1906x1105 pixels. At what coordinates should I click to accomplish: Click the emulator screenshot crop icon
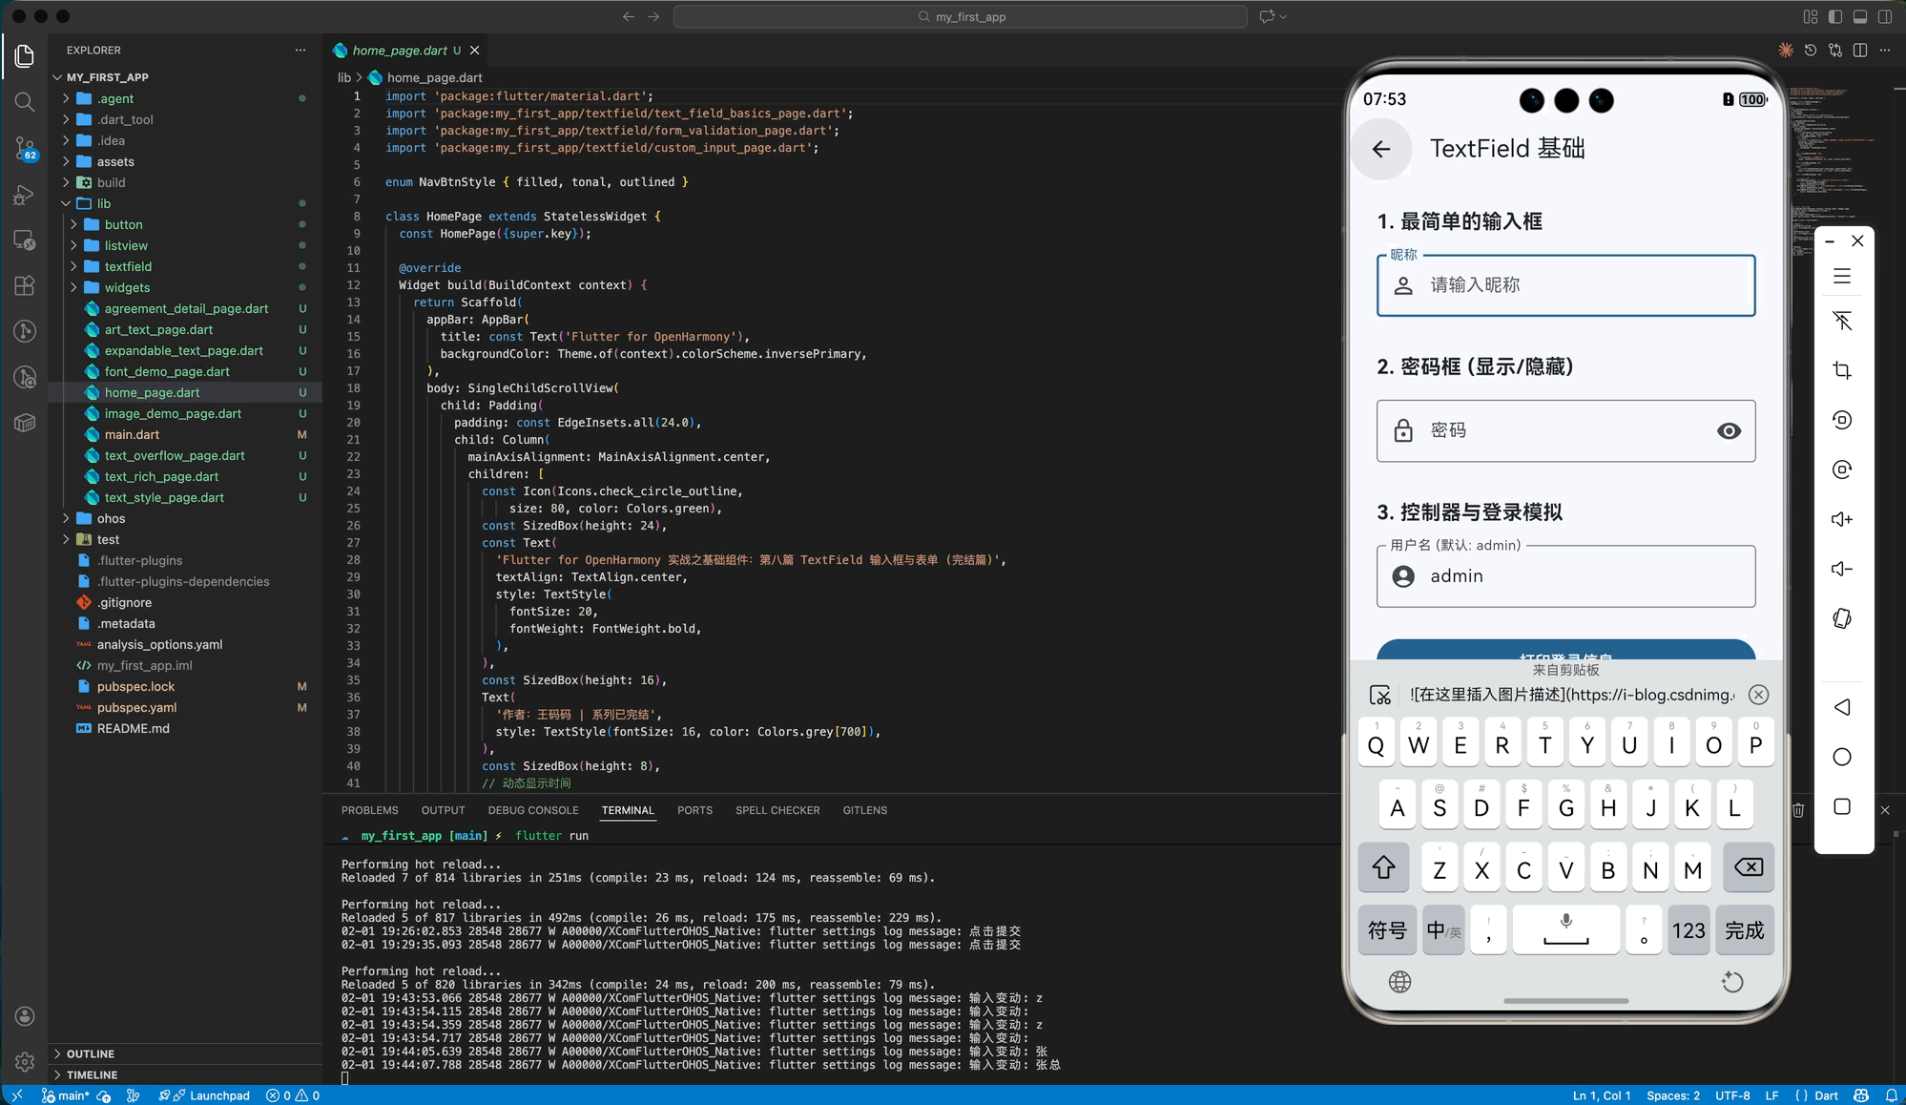[x=1842, y=370]
